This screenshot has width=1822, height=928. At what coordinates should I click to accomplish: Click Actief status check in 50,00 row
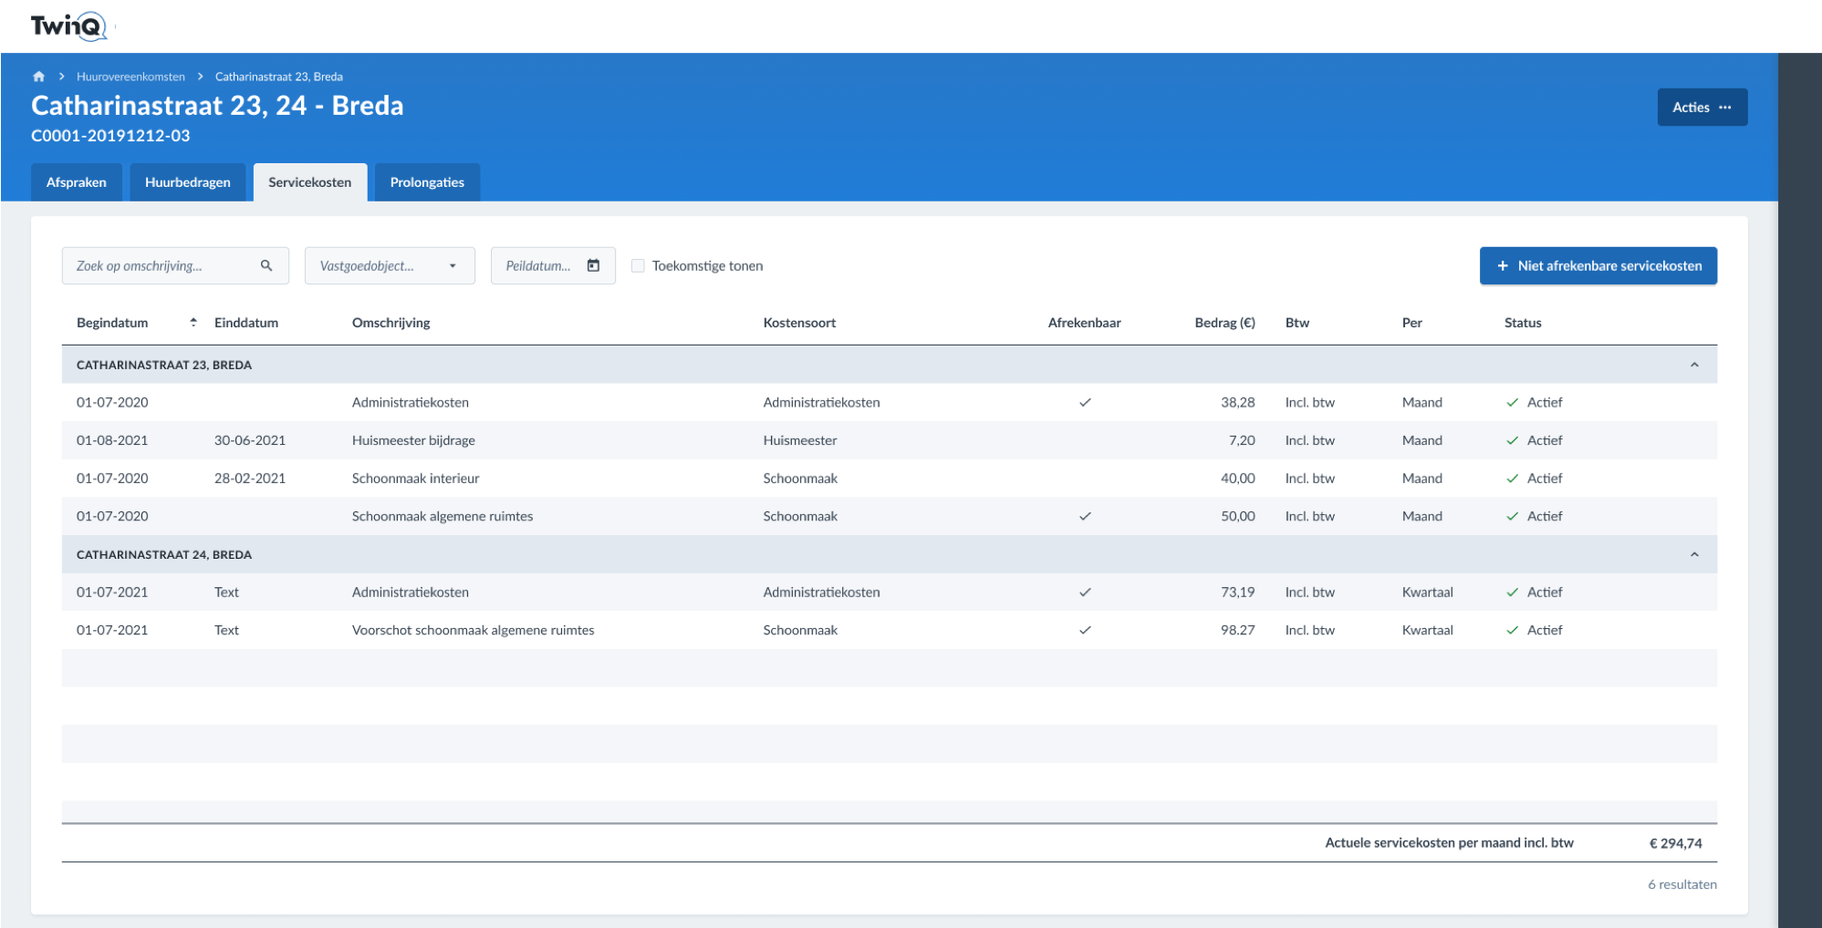click(1512, 516)
